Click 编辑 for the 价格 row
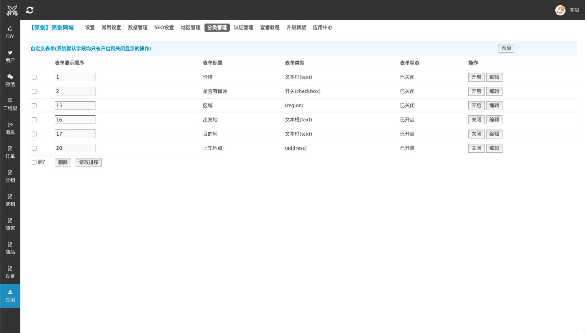The height and width of the screenshot is (333, 585). coord(494,77)
